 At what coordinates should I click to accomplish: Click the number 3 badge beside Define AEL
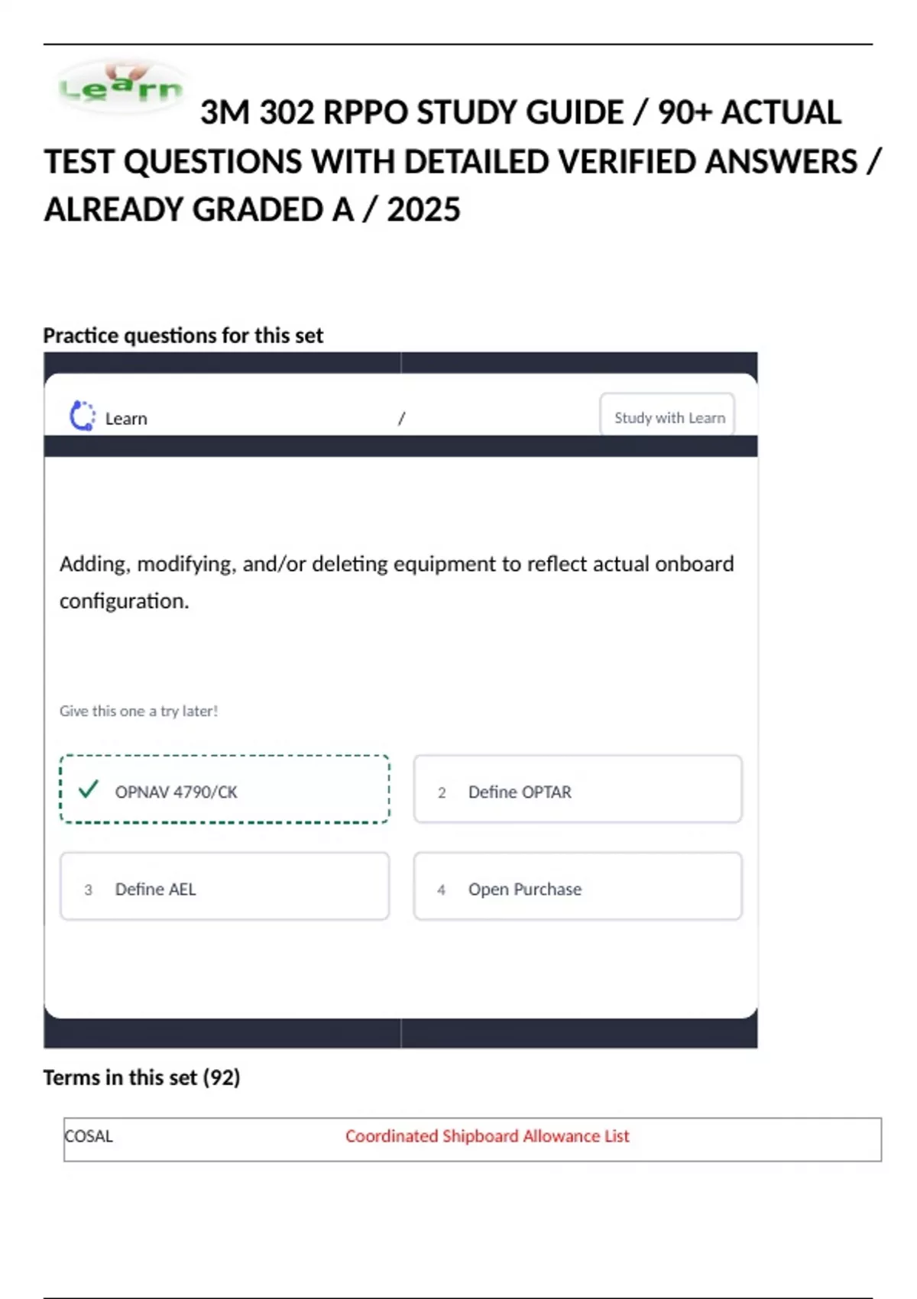89,889
